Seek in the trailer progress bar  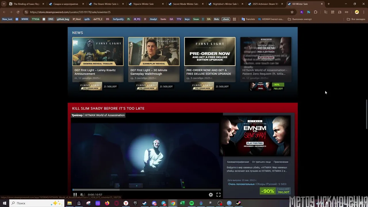tap(147, 190)
